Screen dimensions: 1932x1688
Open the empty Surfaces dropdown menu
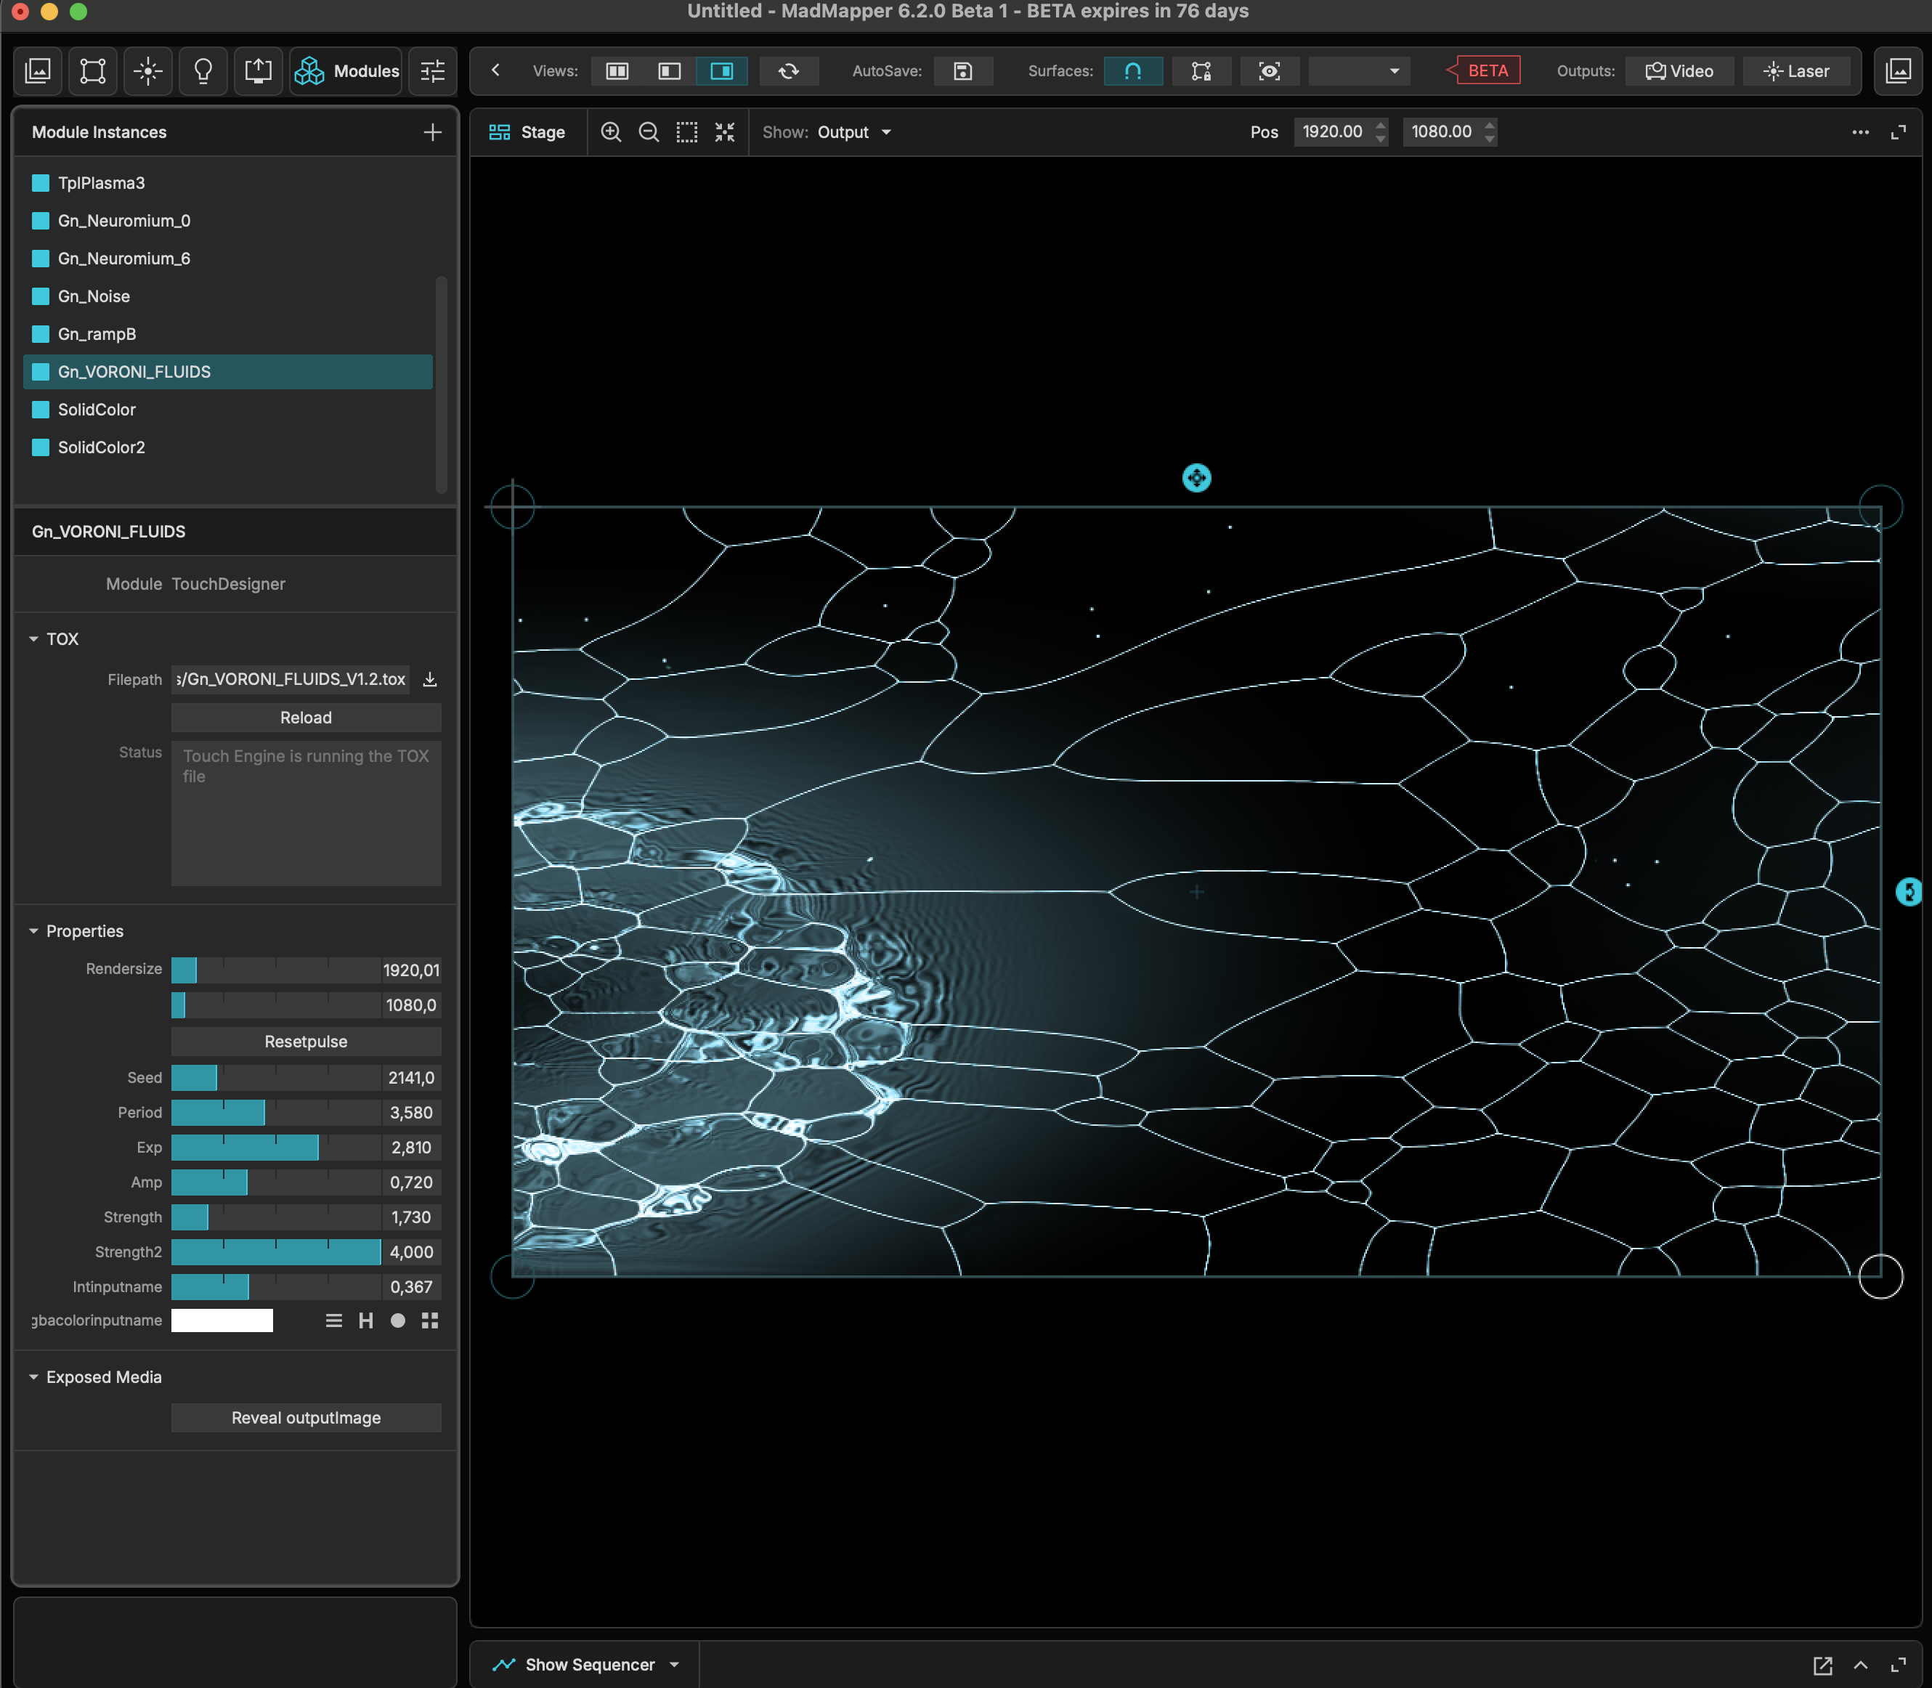[1359, 70]
